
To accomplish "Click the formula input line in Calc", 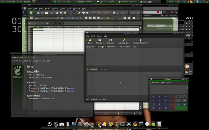I will (102, 23).
